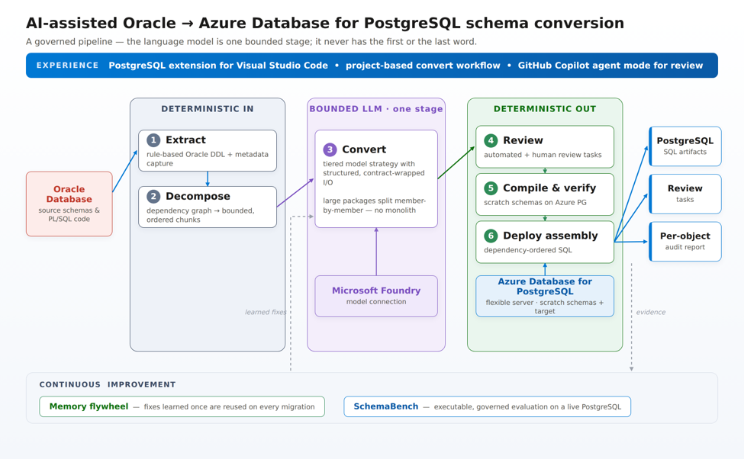Click the DETERMINISTIC OUT column heading

click(x=545, y=108)
